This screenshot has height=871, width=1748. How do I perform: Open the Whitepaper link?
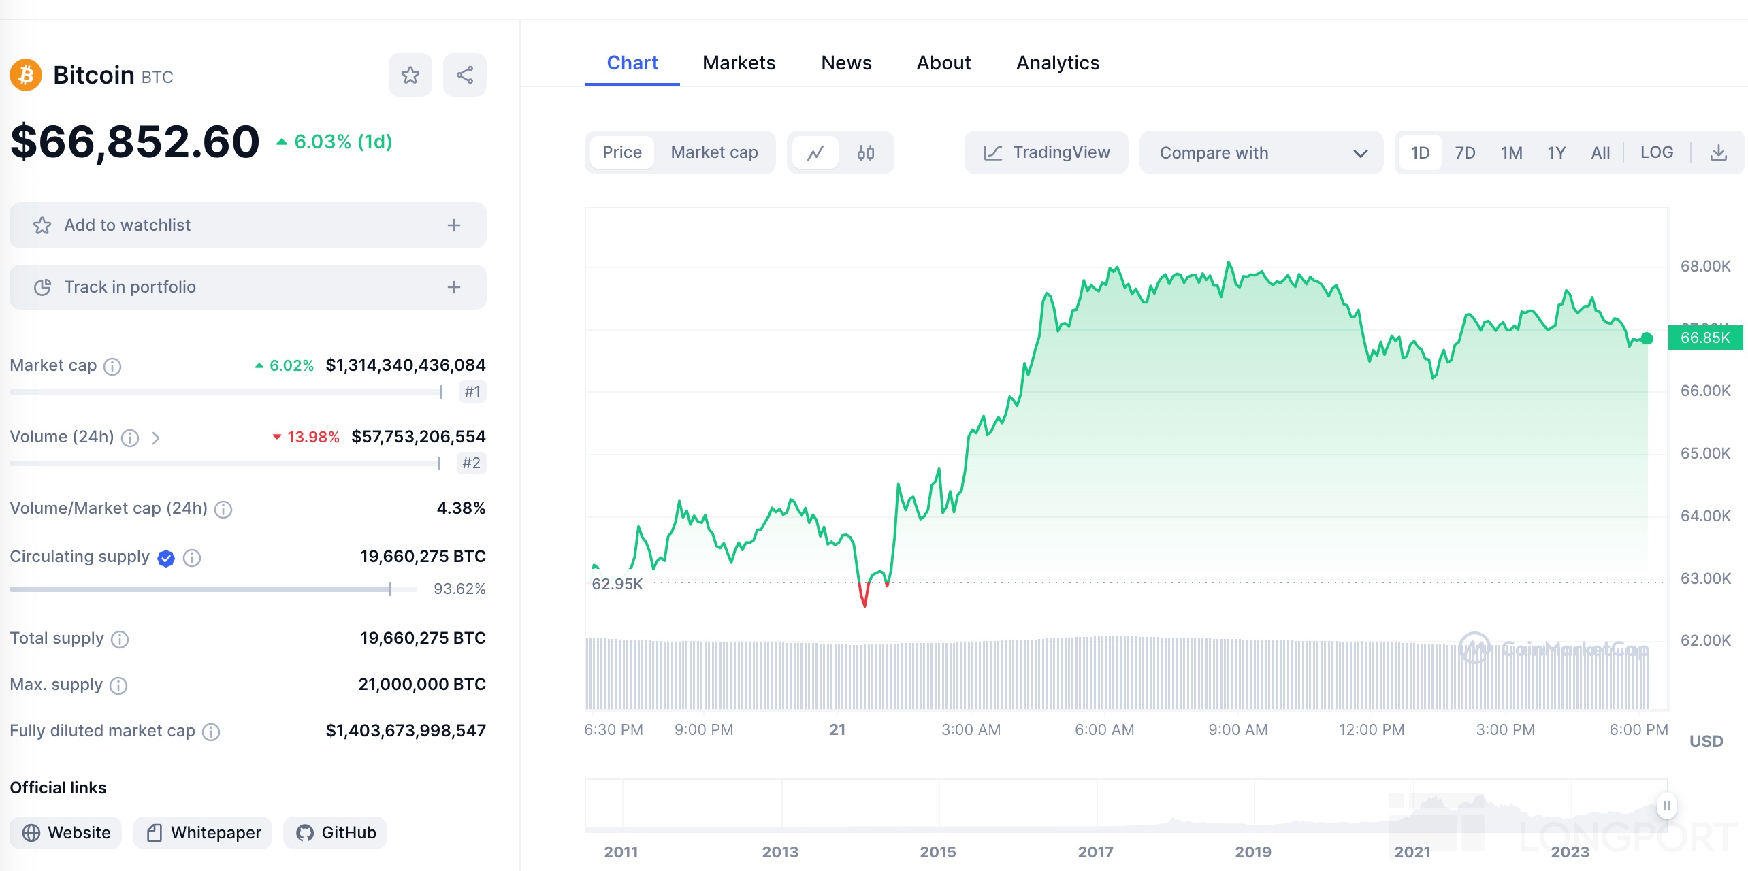(x=203, y=832)
